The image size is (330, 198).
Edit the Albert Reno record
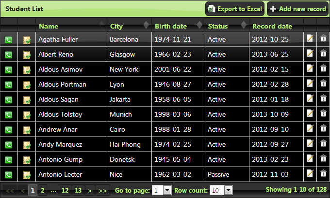(310, 53)
